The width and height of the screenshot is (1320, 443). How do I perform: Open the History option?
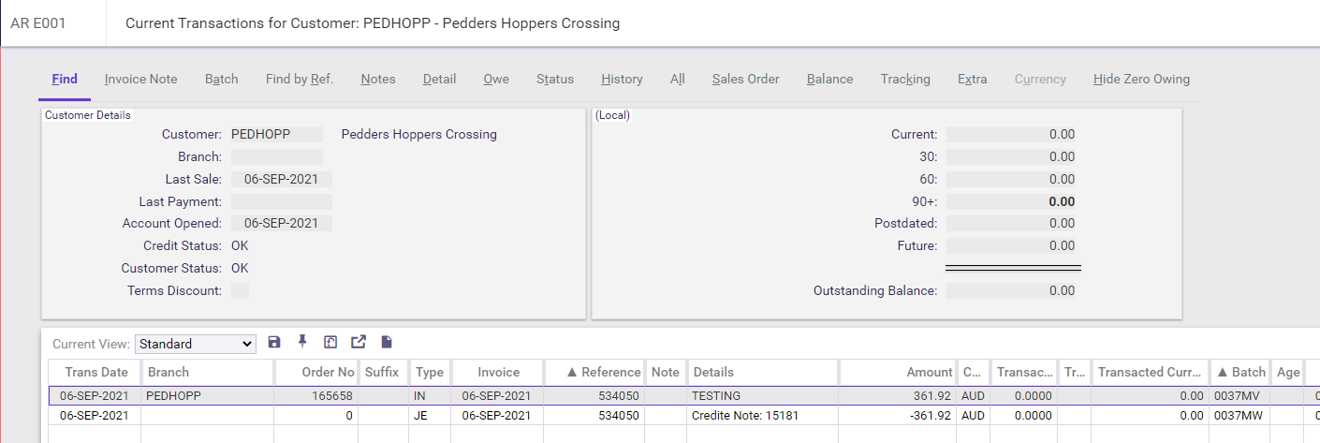click(622, 80)
